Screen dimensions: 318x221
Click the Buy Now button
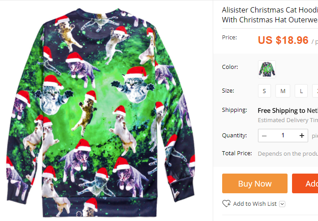coord(255,183)
